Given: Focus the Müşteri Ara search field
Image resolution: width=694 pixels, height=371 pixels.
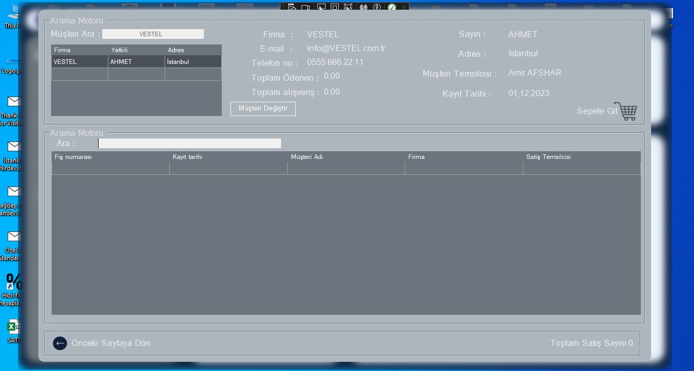Looking at the screenshot, I should coord(153,34).
